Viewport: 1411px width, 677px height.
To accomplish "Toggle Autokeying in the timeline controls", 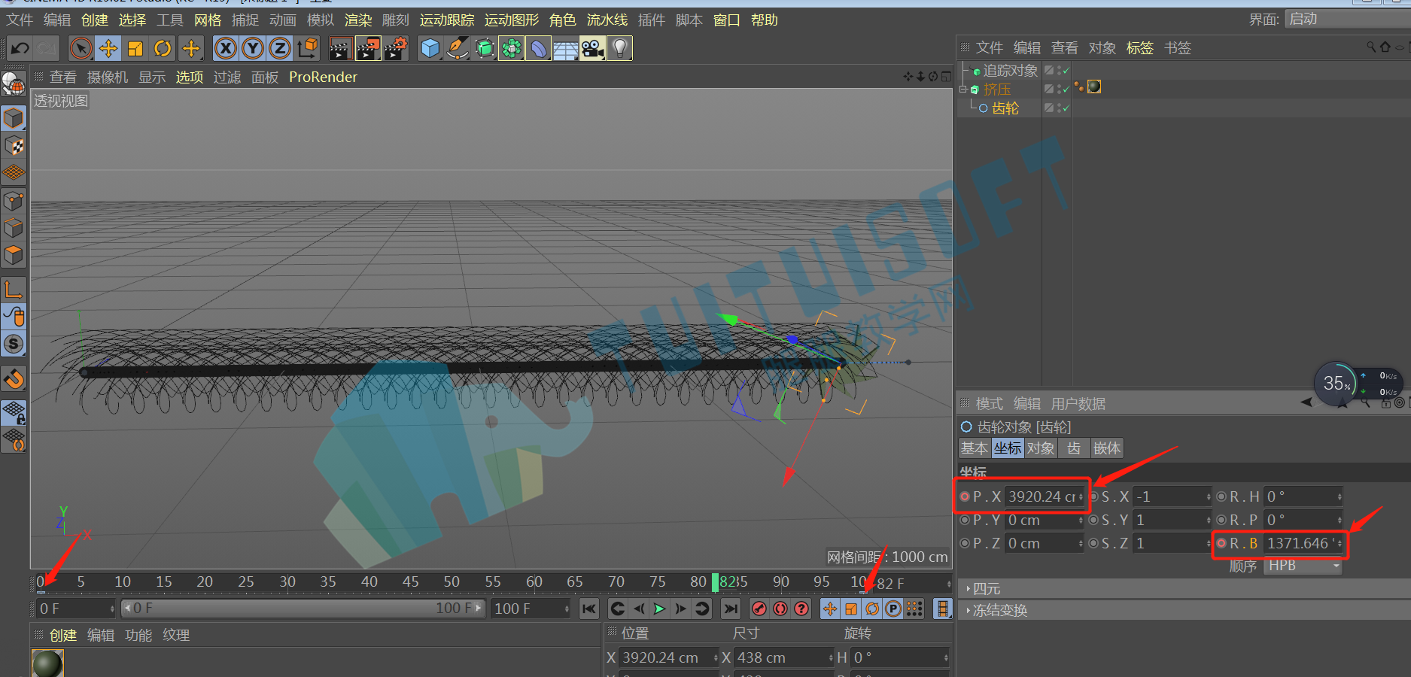I will pos(780,609).
